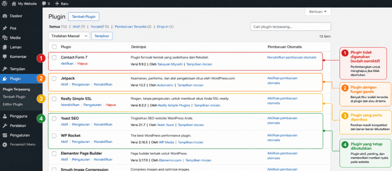Open the WordPress logo menu

click(x=5, y=3)
